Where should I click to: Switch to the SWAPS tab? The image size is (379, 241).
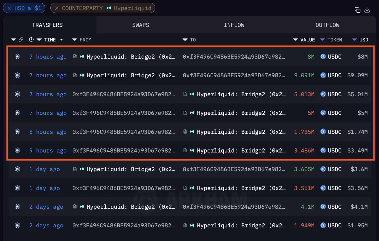pos(141,25)
